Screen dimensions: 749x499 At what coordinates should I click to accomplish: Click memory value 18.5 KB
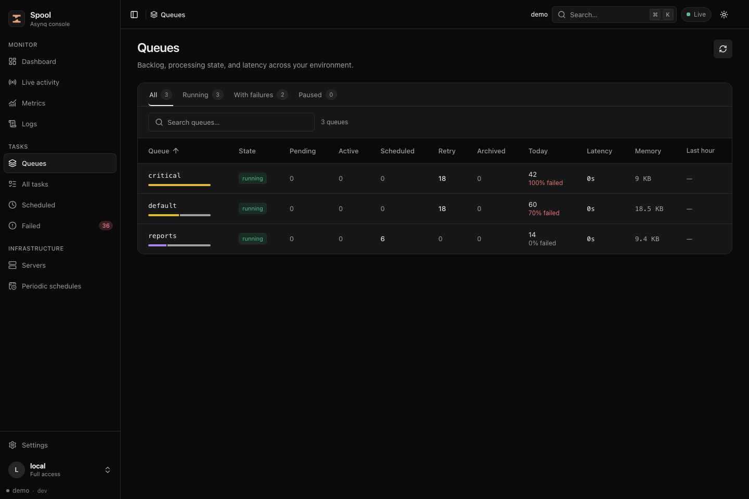(x=649, y=208)
